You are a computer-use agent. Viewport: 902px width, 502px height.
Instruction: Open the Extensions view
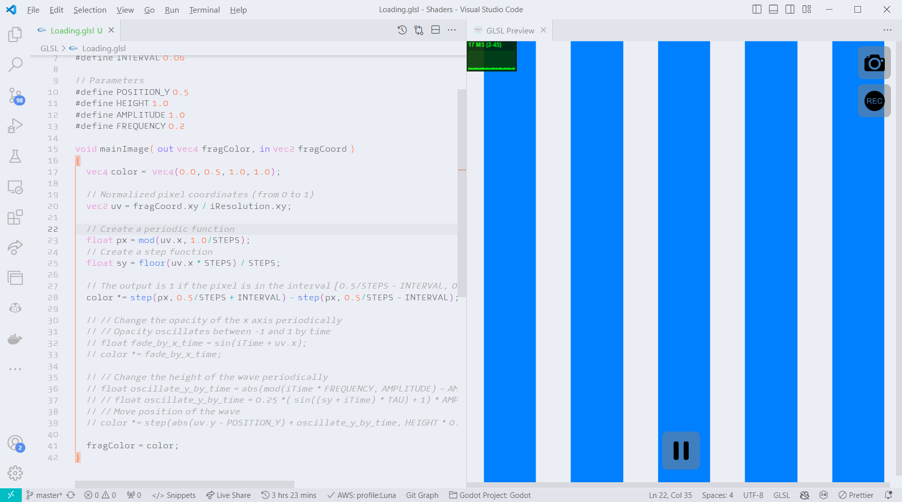coord(15,217)
